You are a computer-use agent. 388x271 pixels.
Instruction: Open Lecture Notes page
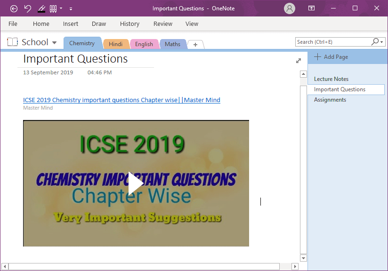point(331,79)
